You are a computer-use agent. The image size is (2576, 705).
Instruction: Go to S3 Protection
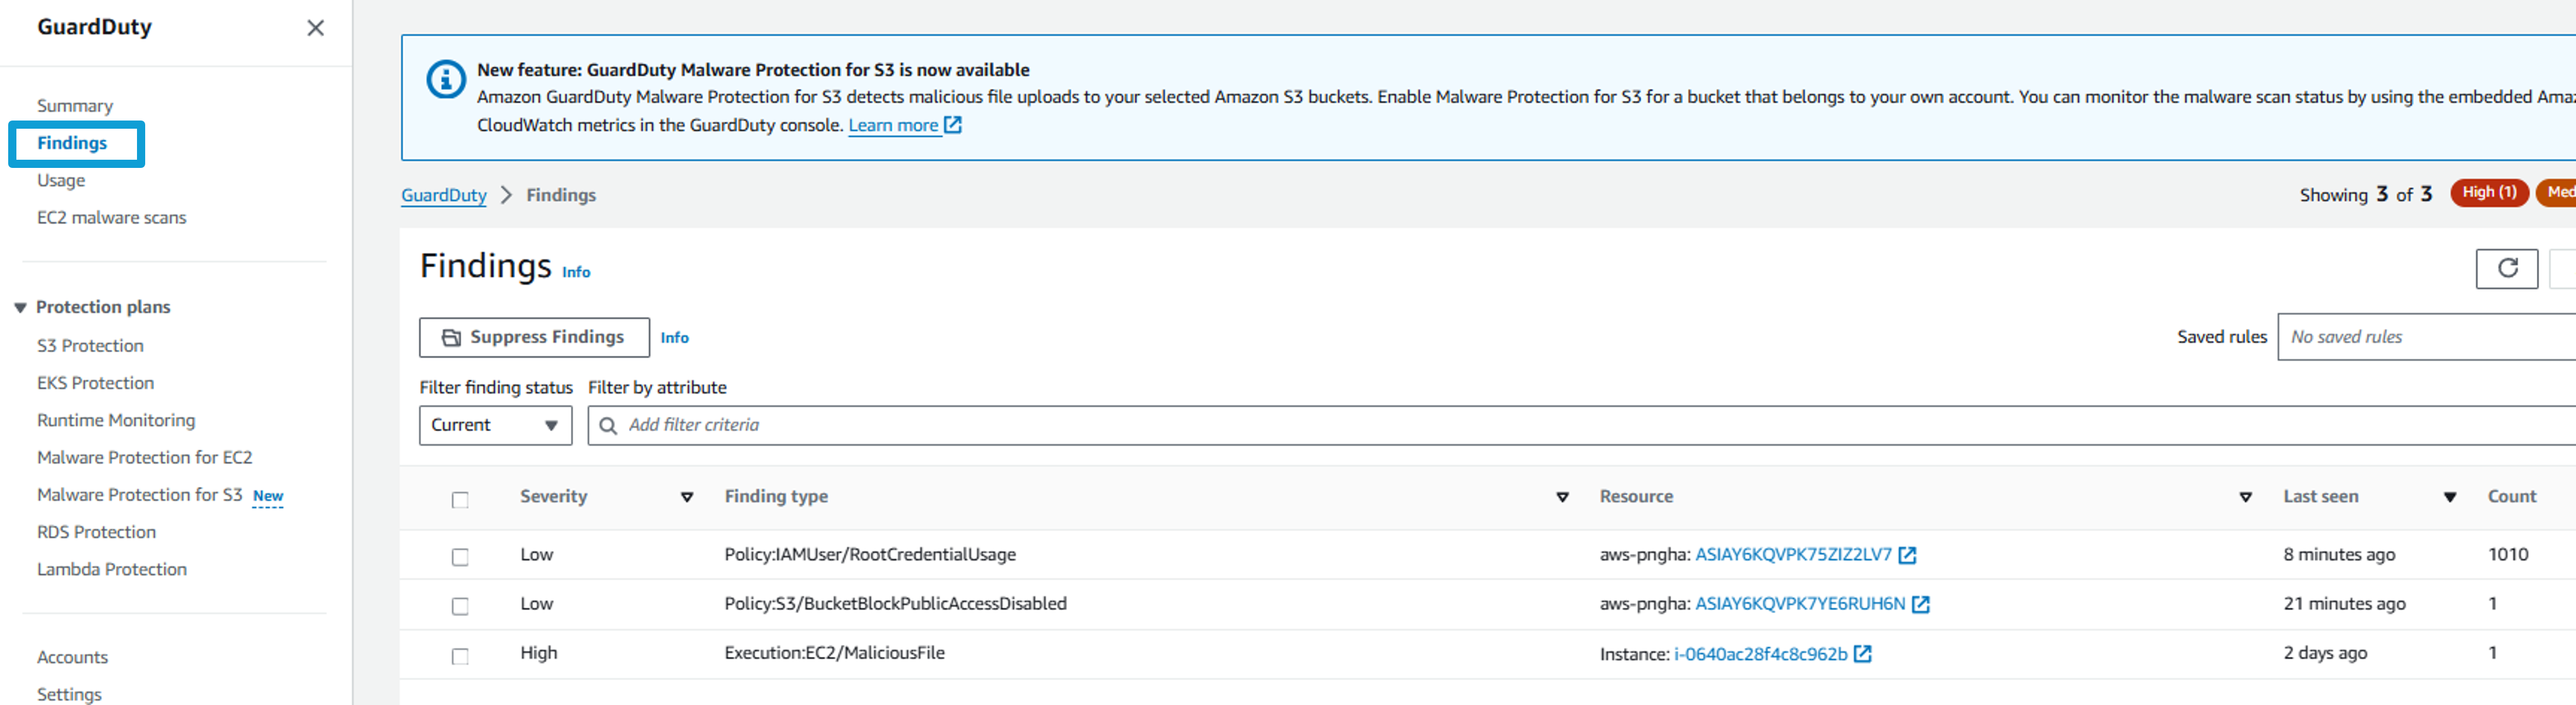click(90, 345)
